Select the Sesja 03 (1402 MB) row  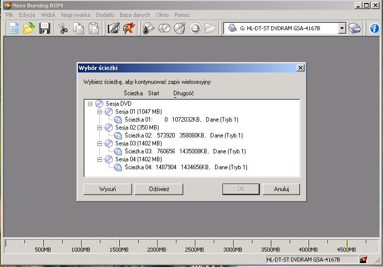click(139, 143)
